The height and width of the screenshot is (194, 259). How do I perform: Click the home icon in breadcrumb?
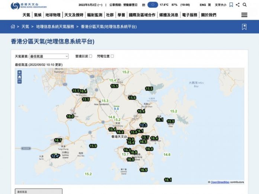point(13,26)
